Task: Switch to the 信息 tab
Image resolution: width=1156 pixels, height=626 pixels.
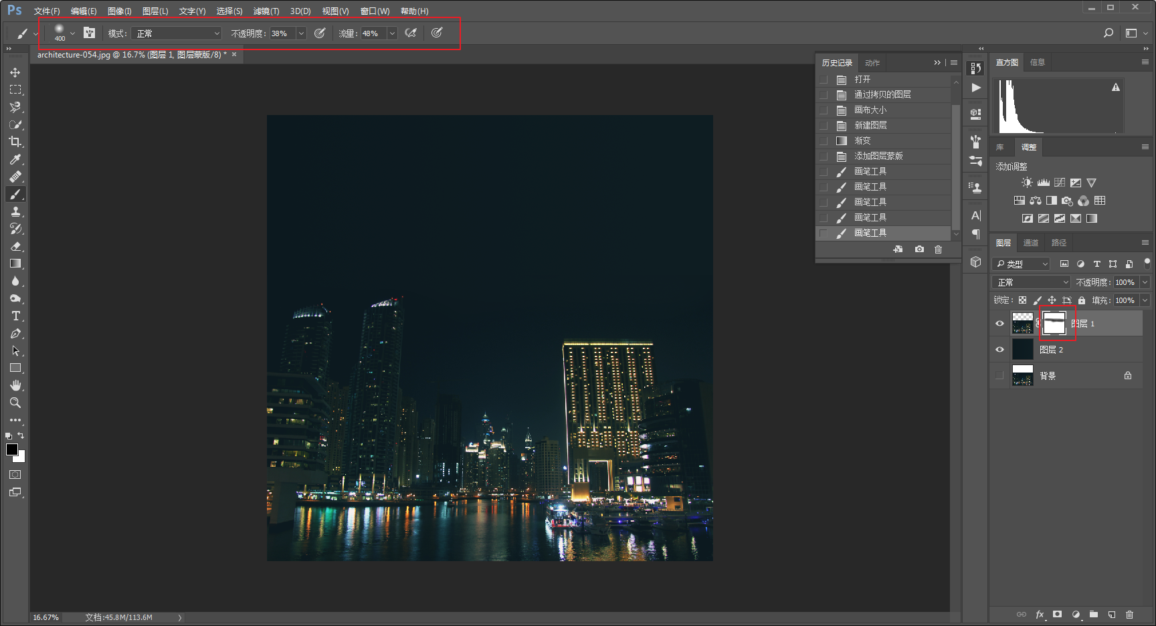Action: (1038, 62)
